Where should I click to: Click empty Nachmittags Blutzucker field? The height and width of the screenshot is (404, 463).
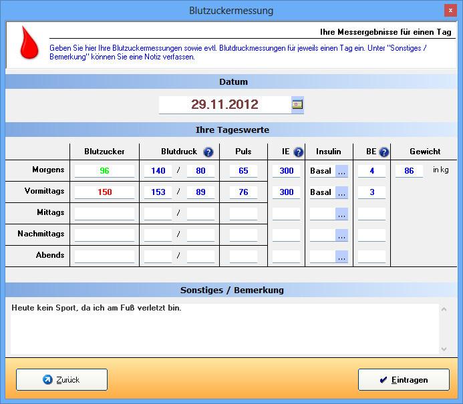[104, 235]
